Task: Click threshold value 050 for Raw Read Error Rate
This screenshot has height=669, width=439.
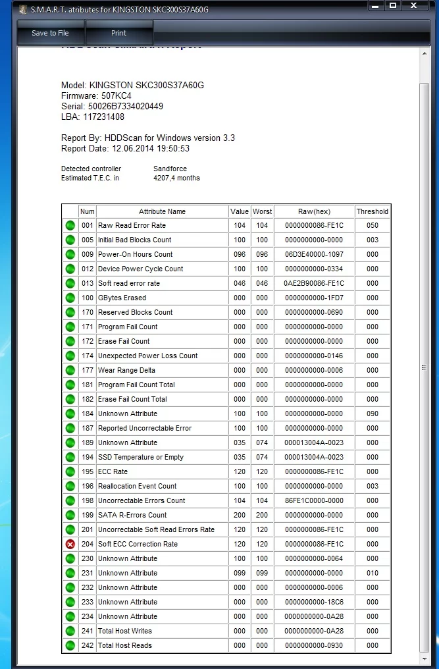Action: click(373, 225)
